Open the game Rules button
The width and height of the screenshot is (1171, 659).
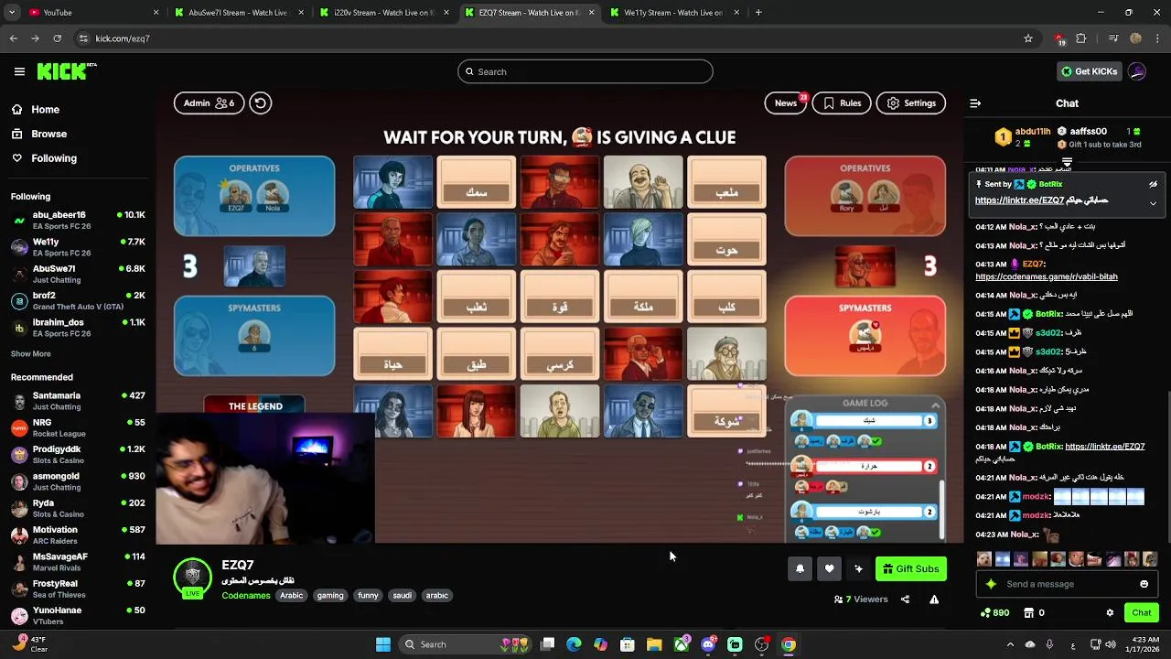pyautogui.click(x=842, y=103)
